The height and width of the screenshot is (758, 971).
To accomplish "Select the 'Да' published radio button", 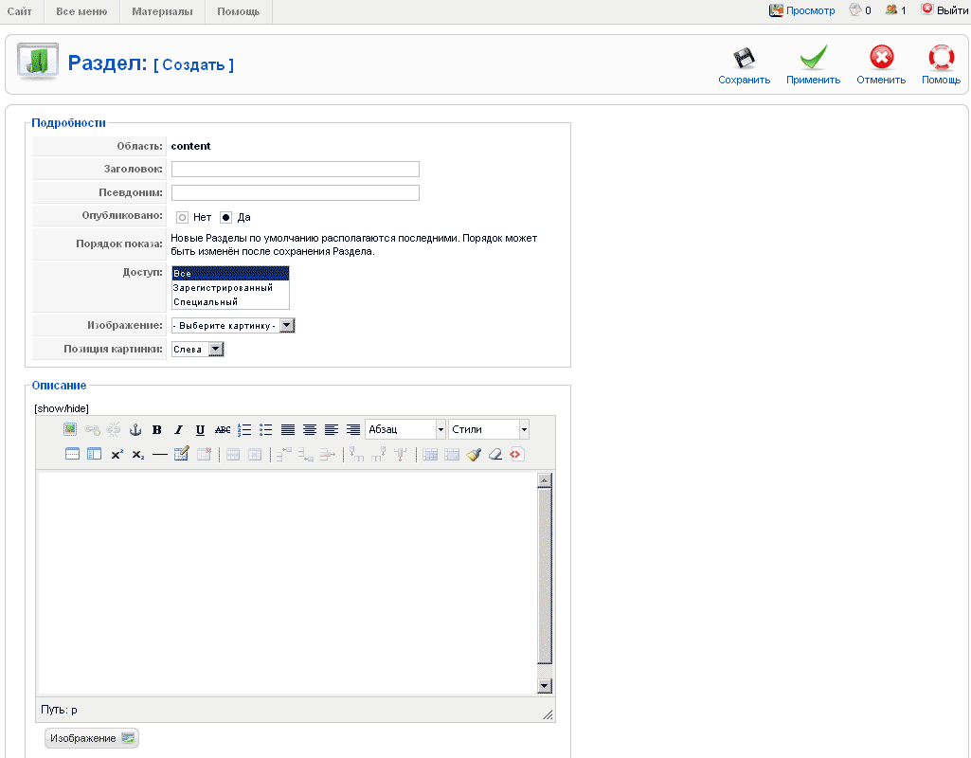I will pos(226,217).
